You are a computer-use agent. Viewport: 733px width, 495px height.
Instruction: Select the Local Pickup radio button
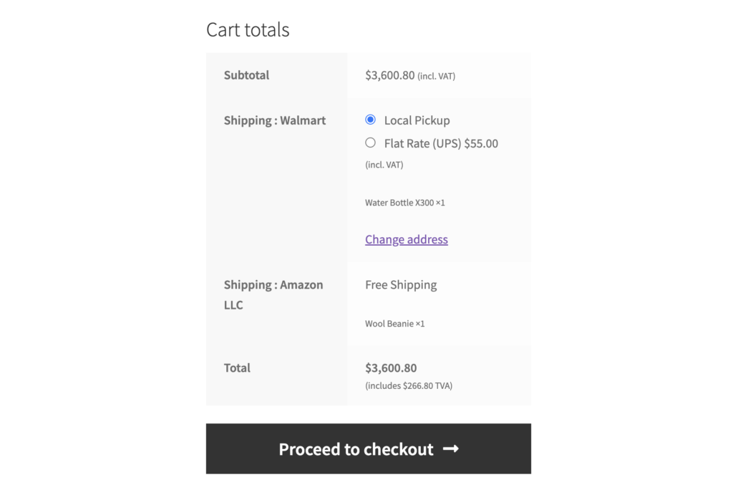click(370, 120)
